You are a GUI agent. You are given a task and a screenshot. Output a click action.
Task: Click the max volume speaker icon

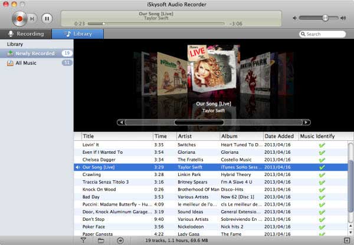pos(343,18)
